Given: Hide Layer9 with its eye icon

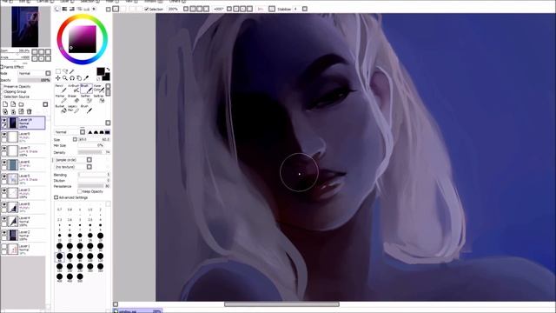Looking at the screenshot, I should 4,135.
